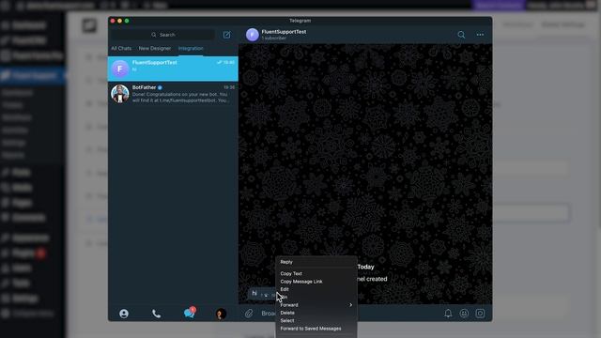601x338 pixels.
Task: Open the BotFather chat row
Action: tap(173, 94)
